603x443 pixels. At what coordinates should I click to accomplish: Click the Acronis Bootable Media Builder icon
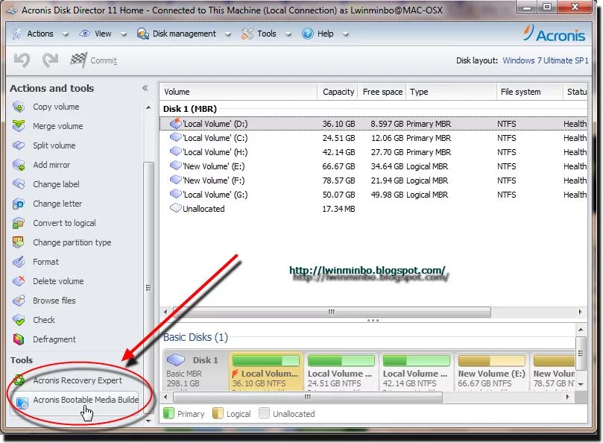[22, 403]
